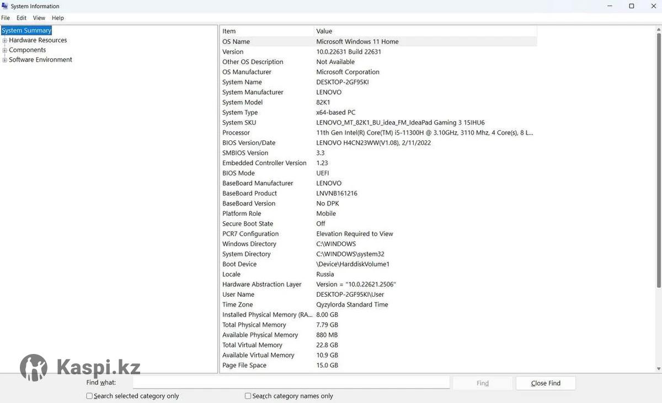The height and width of the screenshot is (403, 662).
Task: Select the Software Environment tree item
Action: pos(41,60)
